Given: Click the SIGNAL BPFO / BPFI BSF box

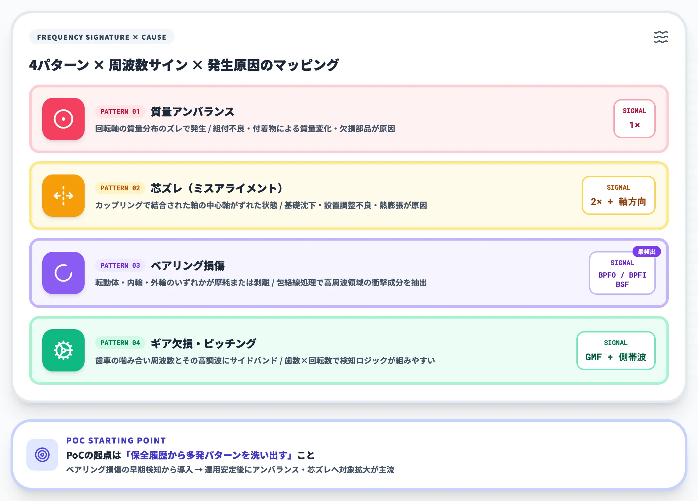Looking at the screenshot, I should tap(622, 273).
